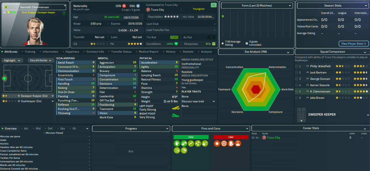
Task: Click the View Player Stats button
Action: tap(353, 44)
